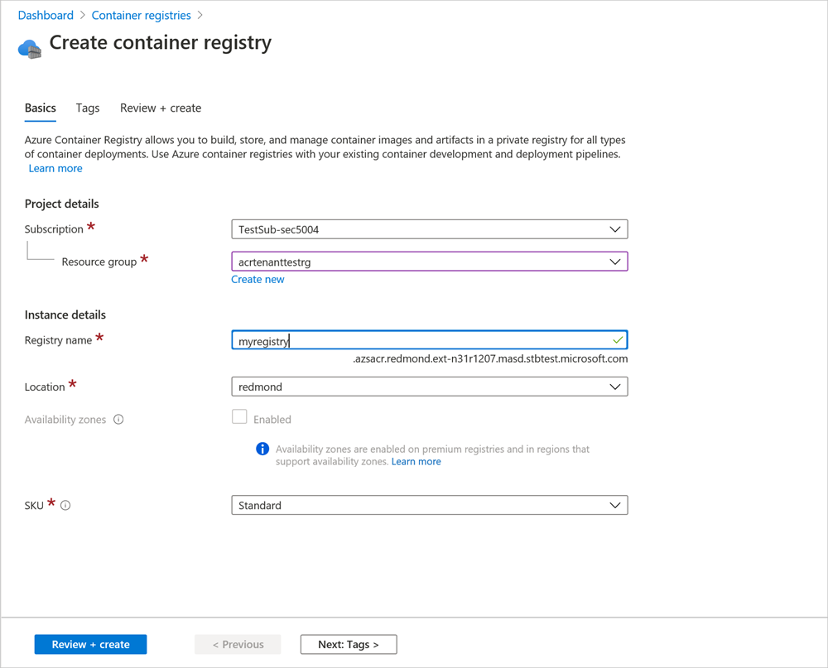Screen dimensions: 828x668
Task: Click the green checkmark in Registry name field
Action: tap(618, 339)
